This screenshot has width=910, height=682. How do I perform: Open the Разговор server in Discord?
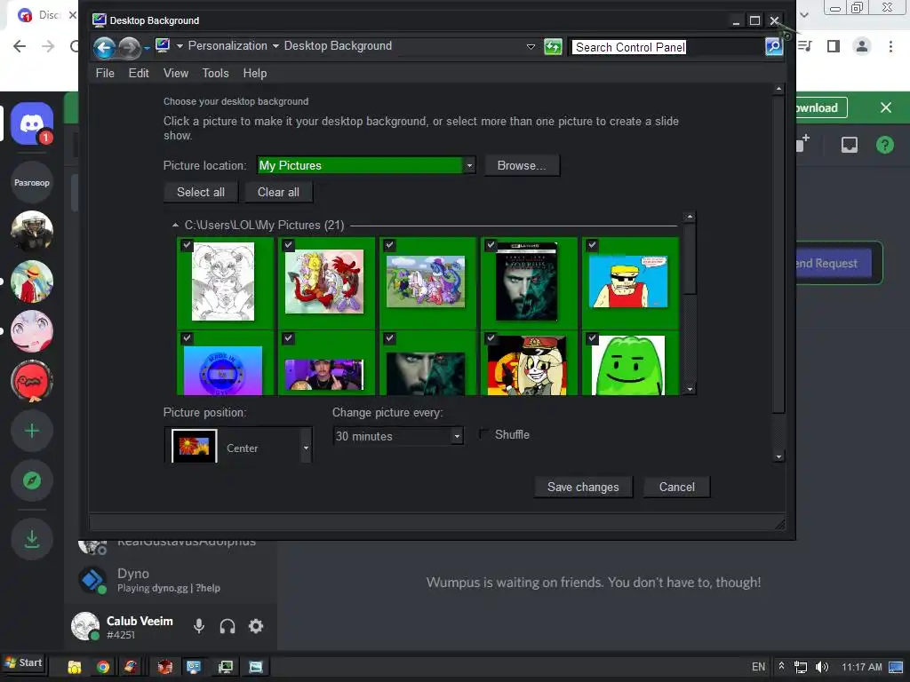coord(32,183)
